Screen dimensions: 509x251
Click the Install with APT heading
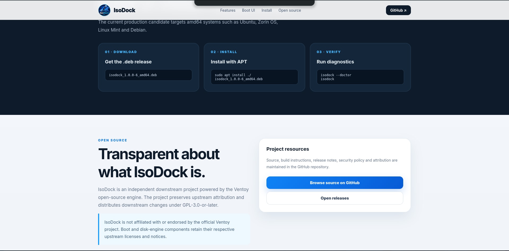(229, 62)
